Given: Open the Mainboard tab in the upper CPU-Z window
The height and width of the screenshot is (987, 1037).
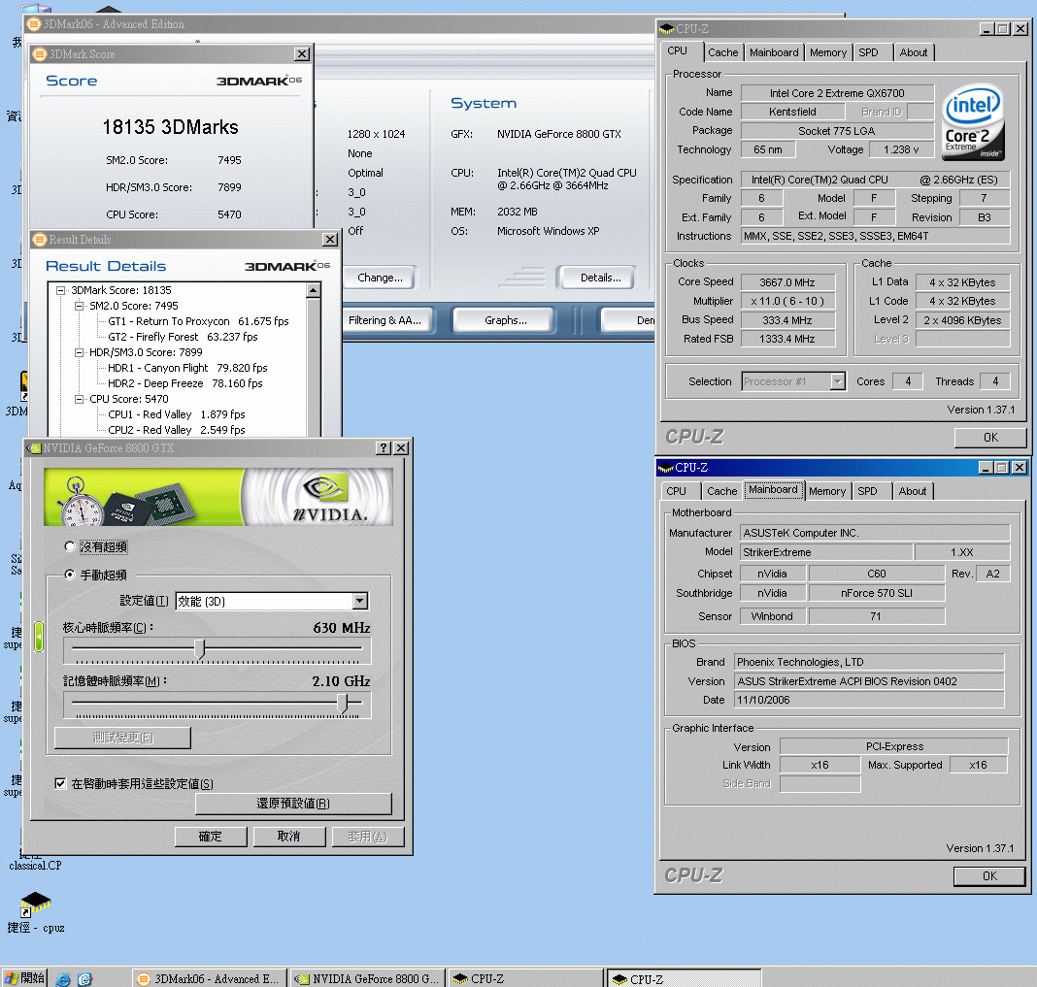Looking at the screenshot, I should [774, 52].
